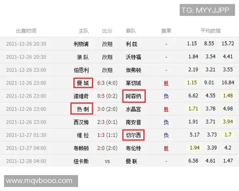Viewport: 239px width, 191px height.
Task: Select the highlighted 1.48 odds value
Action: (228, 96)
